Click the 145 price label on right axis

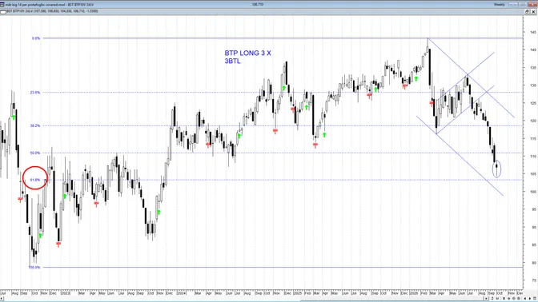[x=533, y=32]
